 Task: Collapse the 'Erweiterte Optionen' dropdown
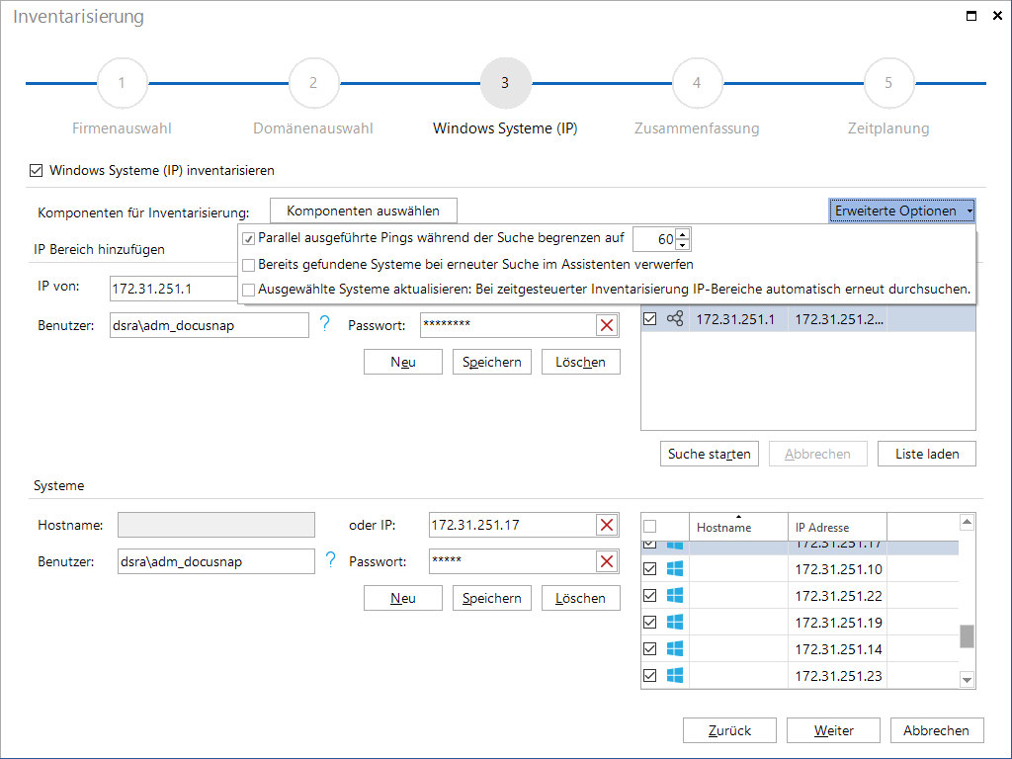pyautogui.click(x=901, y=211)
